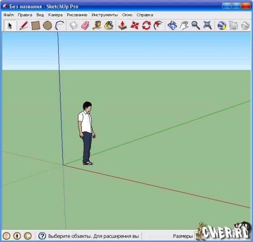Minimize the SketchUp Pro window
The height and width of the screenshot is (242, 253).
tap(226, 6)
